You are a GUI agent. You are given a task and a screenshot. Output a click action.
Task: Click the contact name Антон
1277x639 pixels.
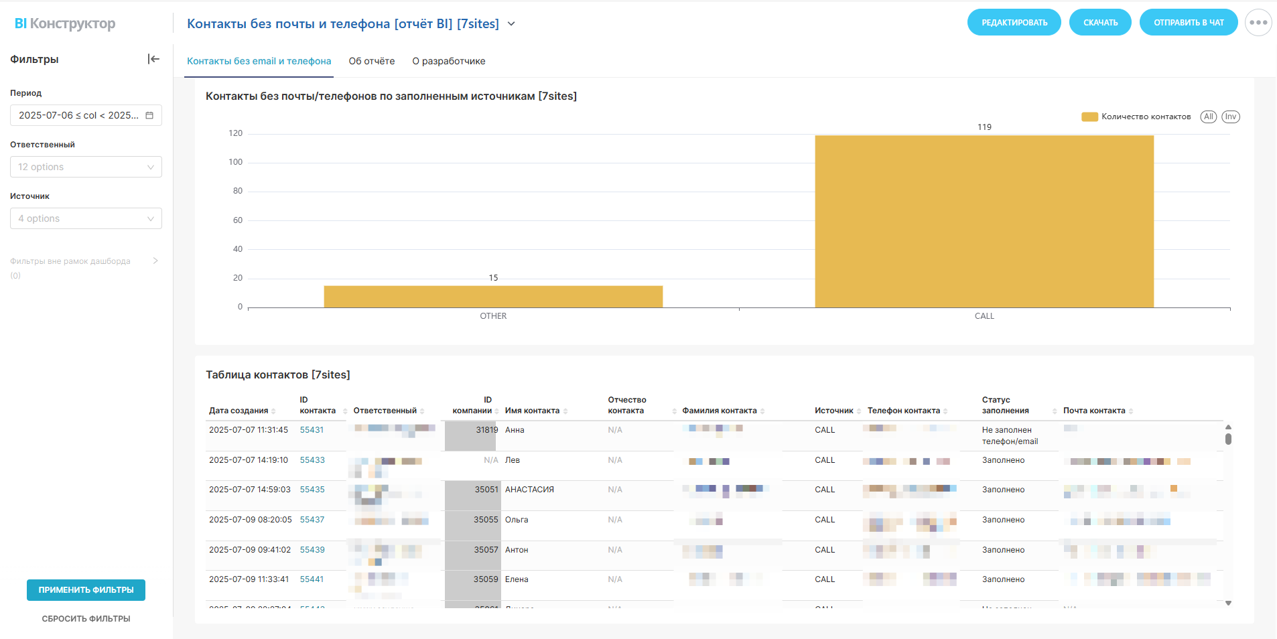[x=517, y=550]
